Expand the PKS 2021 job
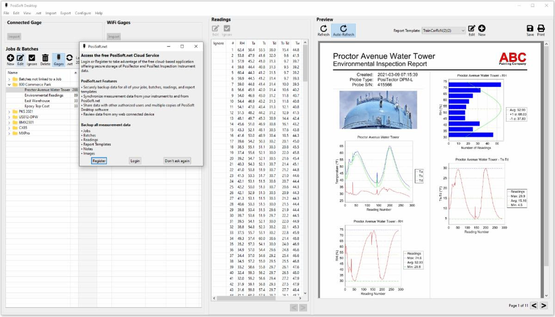Image resolution: width=555 pixels, height=317 pixels. [x=9, y=111]
